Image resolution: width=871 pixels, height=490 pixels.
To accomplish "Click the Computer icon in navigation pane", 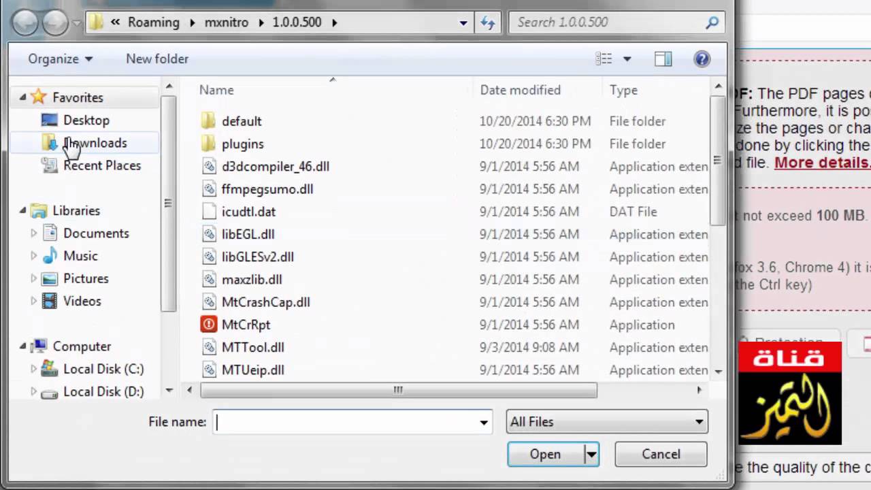I will click(x=39, y=346).
